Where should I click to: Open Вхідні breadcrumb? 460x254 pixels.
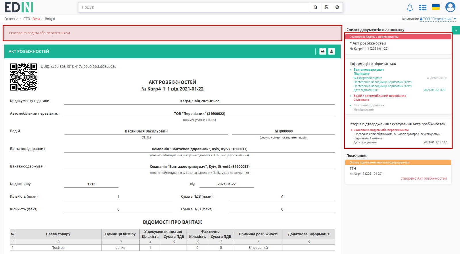[50, 19]
